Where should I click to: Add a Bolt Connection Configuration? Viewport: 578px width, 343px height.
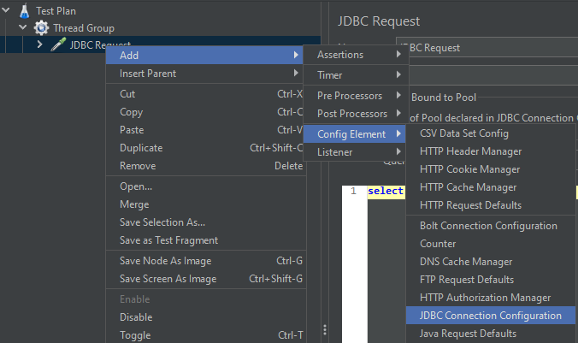tap(491, 226)
